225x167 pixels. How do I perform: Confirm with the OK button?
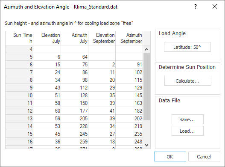pos(170,156)
